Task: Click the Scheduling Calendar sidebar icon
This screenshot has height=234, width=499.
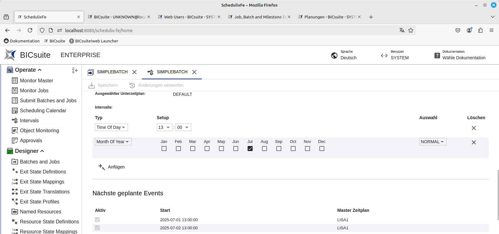Action: tap(15, 111)
